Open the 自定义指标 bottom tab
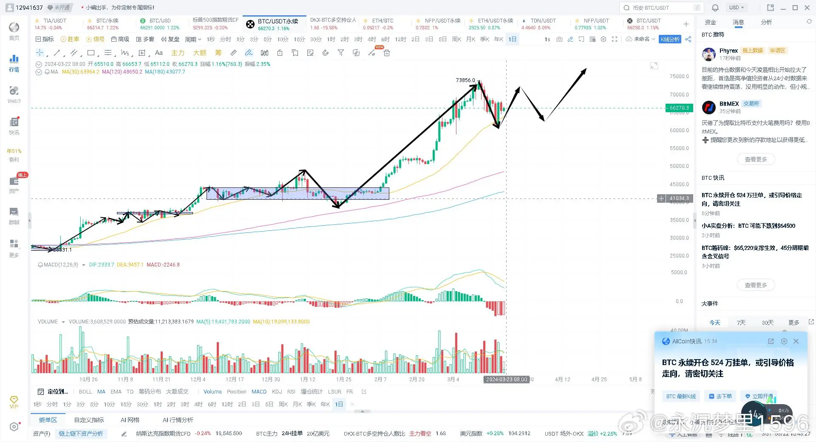 89,420
